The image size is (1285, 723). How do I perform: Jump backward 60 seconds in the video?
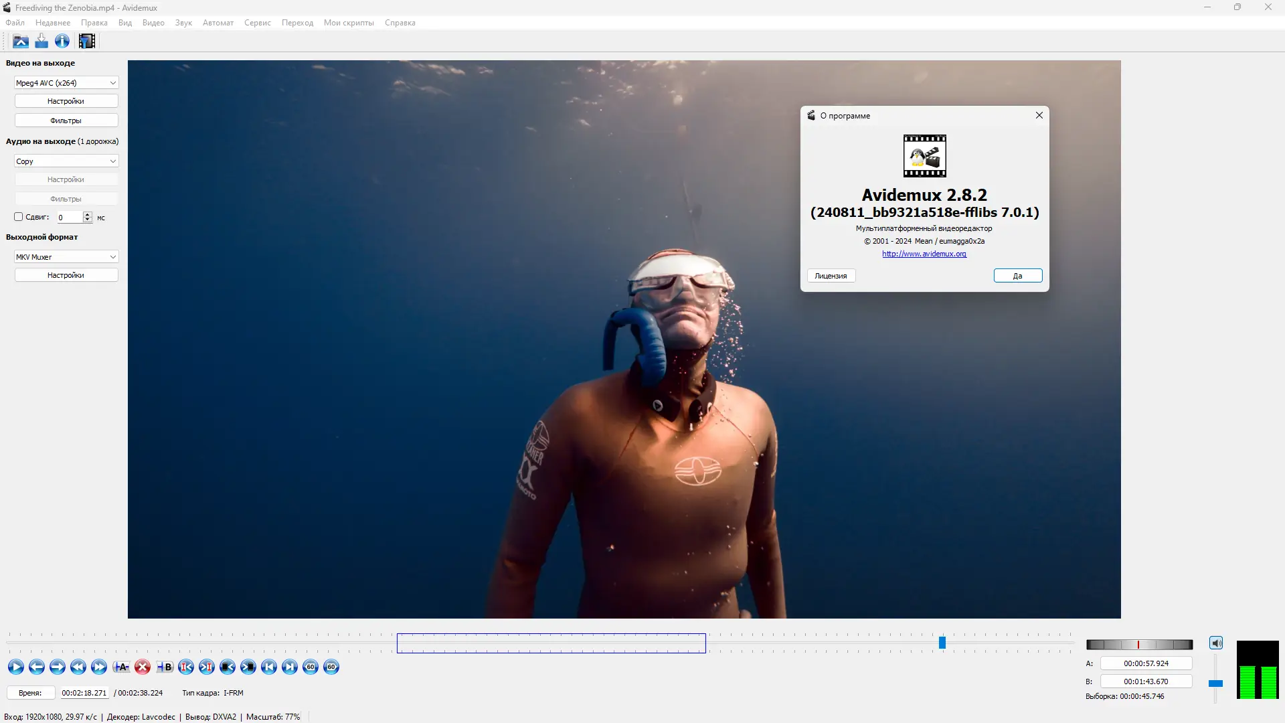click(x=310, y=666)
